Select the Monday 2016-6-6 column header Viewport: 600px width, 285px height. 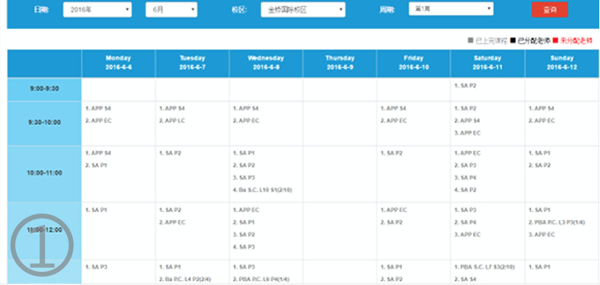click(118, 63)
